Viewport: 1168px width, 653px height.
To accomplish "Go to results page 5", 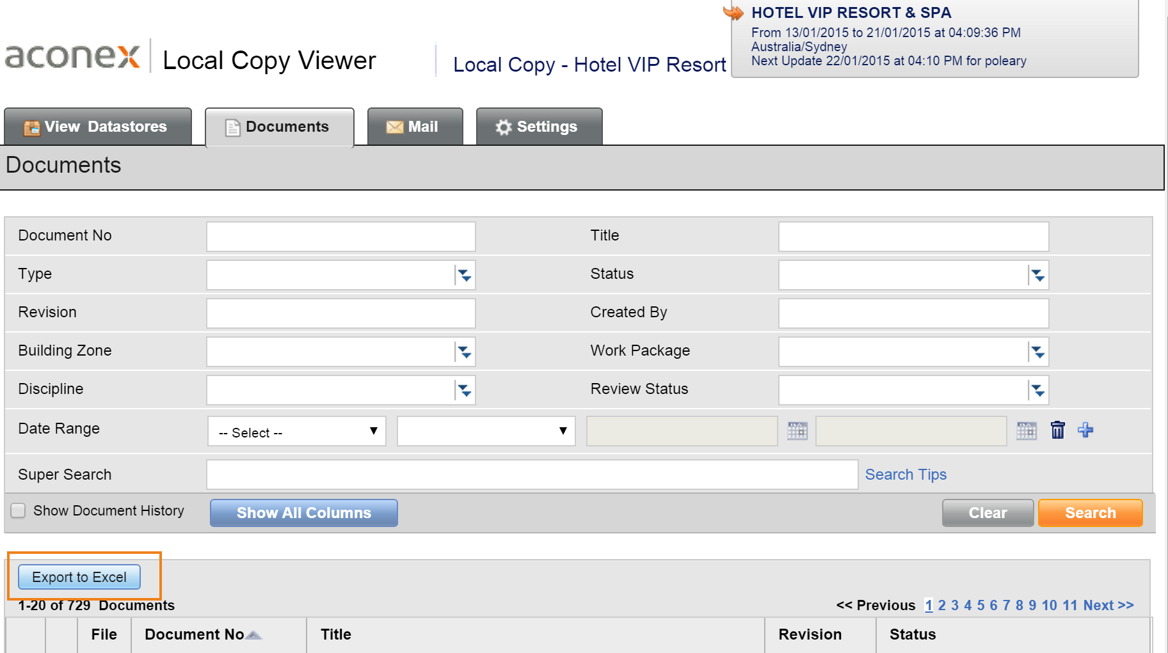I will [x=980, y=605].
